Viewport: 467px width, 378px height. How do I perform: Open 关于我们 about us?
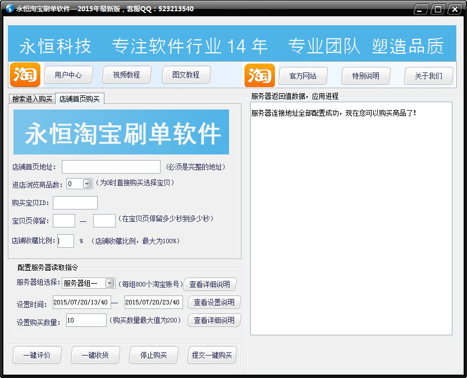(x=429, y=76)
